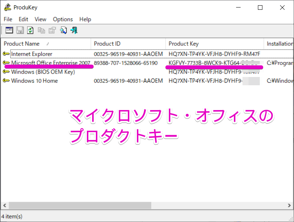The image size is (294, 222).
Task: Sort by Product Name column header
Action: 46,44
